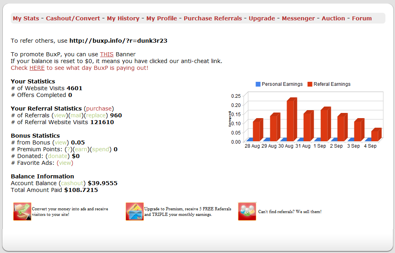Click view link for Favorite Ads

click(65, 163)
